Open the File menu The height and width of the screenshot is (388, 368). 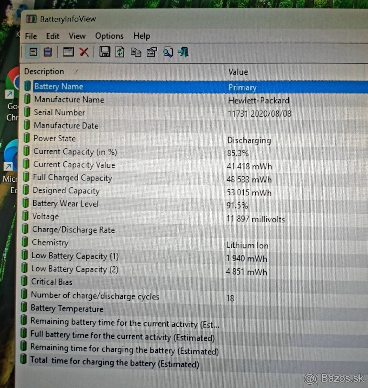pos(30,36)
